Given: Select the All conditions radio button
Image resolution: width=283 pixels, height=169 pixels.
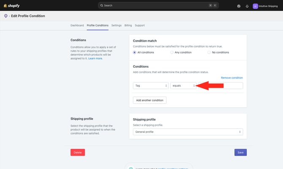Looking at the screenshot, I should tap(134, 53).
